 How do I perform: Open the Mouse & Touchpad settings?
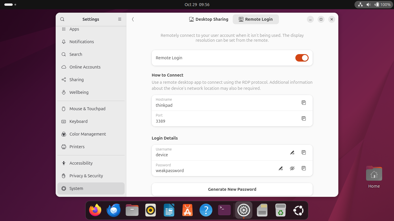[x=87, y=109]
